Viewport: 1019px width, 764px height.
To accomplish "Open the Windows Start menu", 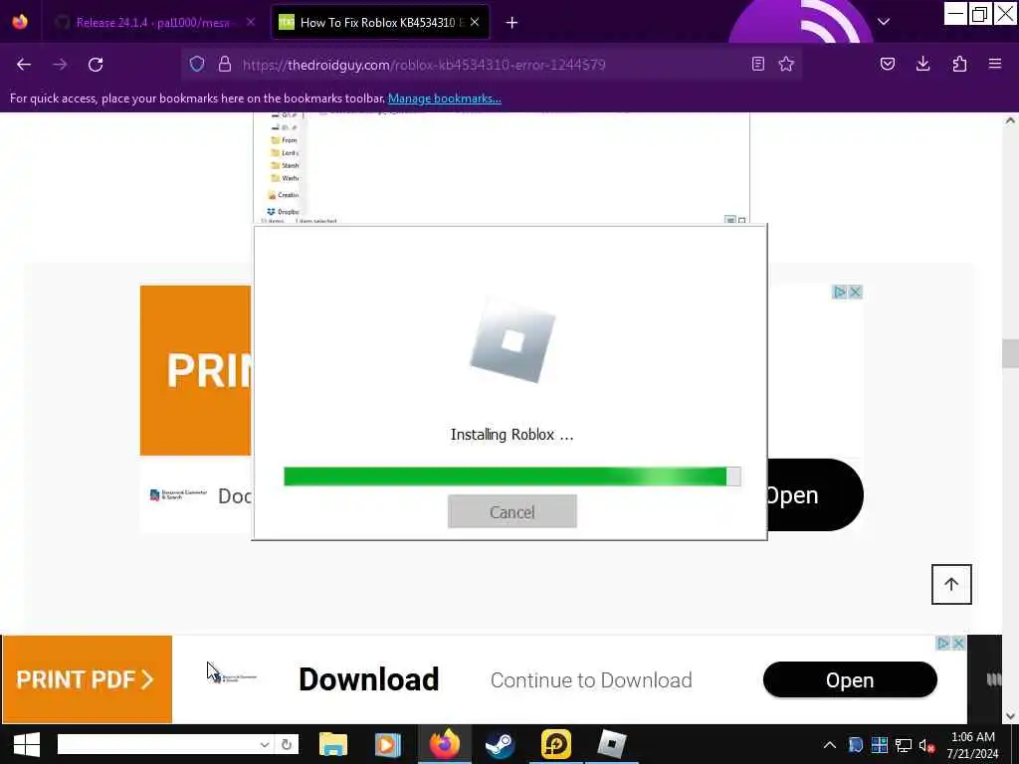I will (27, 744).
